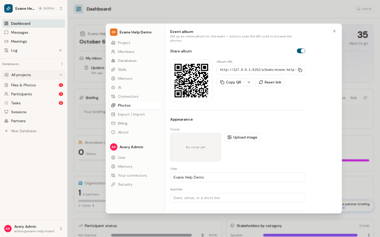Copy the album URL with copy icon
The image size is (380, 237).
click(x=300, y=70)
